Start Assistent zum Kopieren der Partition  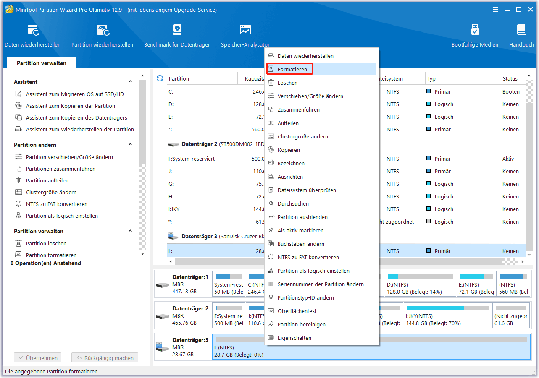click(70, 106)
